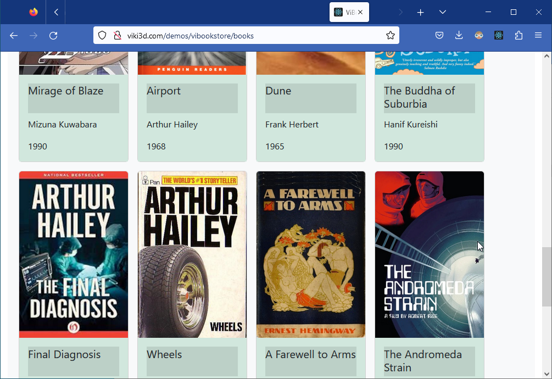Maximize the browser window
Viewport: 552px width, 379px height.
click(513, 12)
